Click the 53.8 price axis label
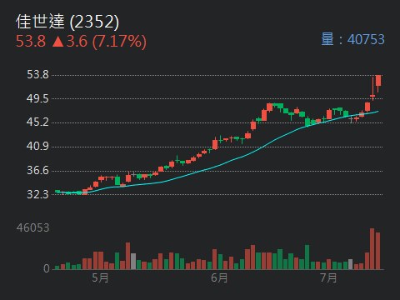The image size is (400, 300). (x=37, y=75)
